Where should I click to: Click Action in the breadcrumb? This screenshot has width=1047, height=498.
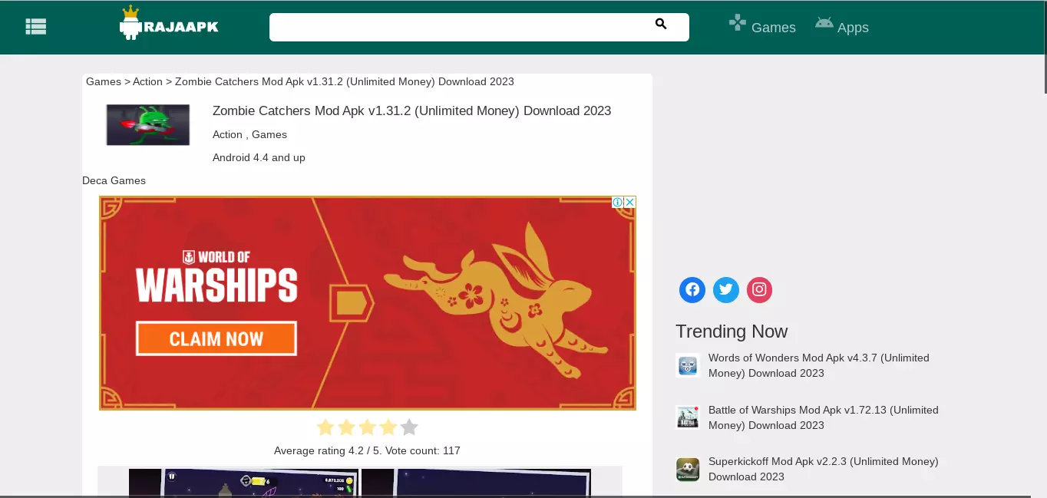(147, 81)
